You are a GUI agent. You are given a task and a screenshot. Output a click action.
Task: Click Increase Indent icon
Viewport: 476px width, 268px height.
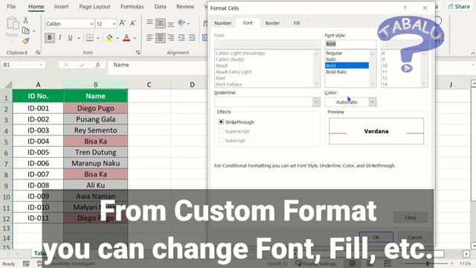[192, 38]
